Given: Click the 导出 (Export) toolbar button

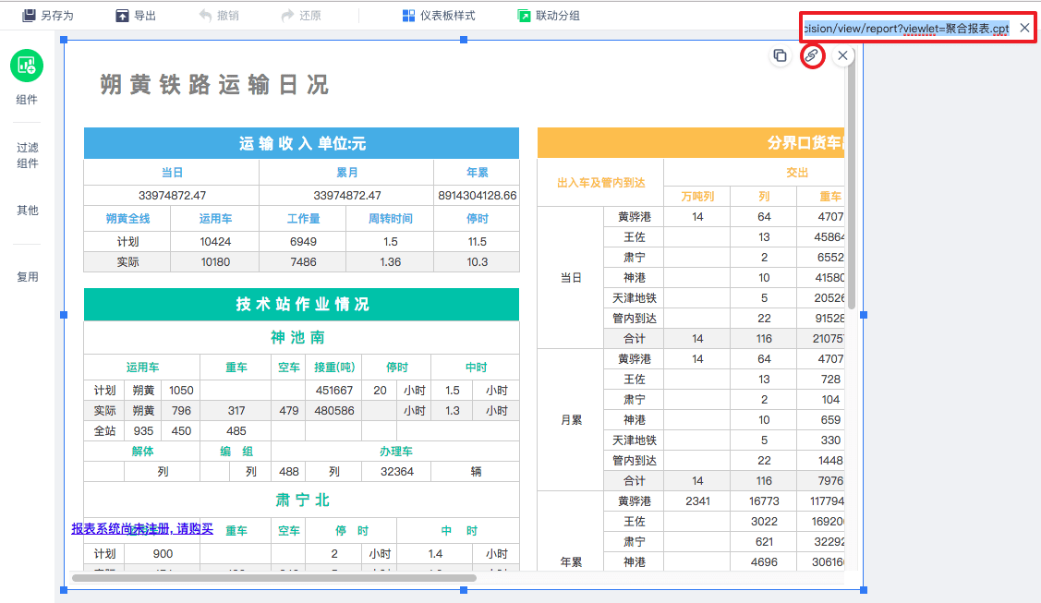Looking at the screenshot, I should [x=136, y=16].
